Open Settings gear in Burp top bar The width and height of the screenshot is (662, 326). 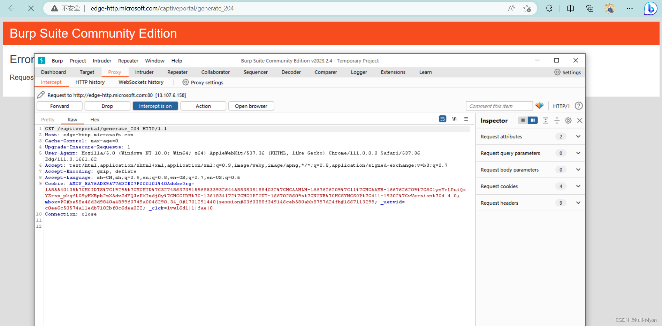(568, 72)
